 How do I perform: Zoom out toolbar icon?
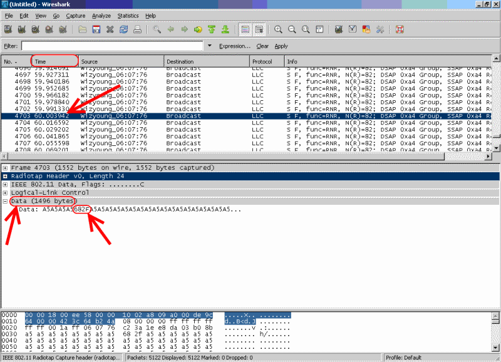point(292,29)
